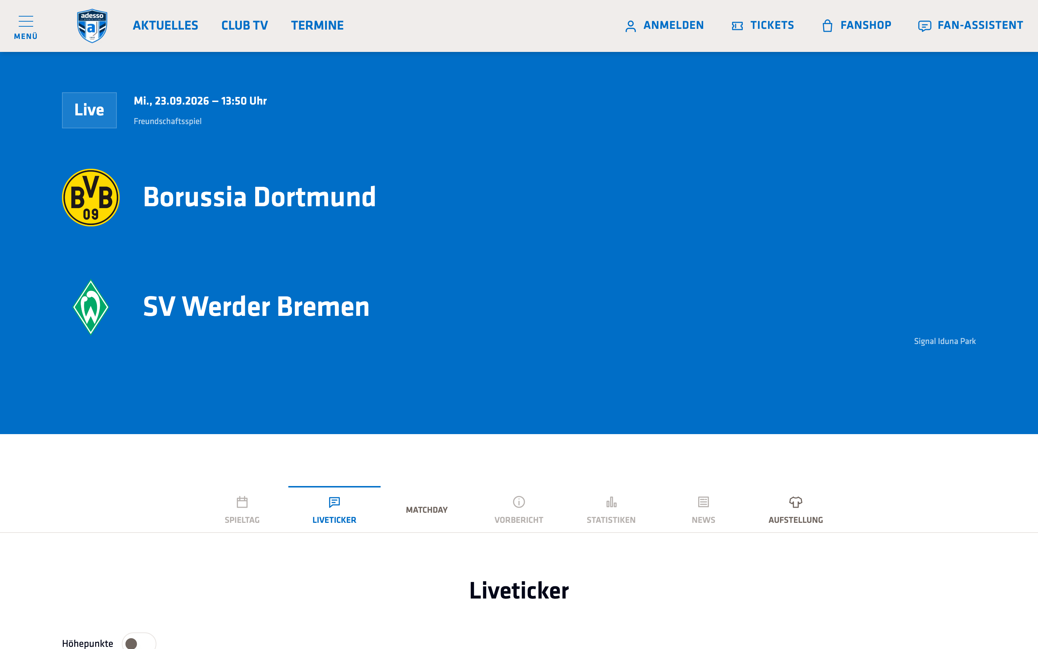The width and height of the screenshot is (1038, 649).
Task: Open the Fan-Assistent link
Action: (x=971, y=25)
